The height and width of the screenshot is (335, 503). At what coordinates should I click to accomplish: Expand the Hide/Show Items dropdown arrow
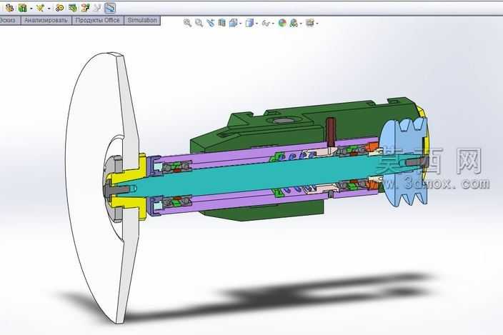[x=273, y=24]
